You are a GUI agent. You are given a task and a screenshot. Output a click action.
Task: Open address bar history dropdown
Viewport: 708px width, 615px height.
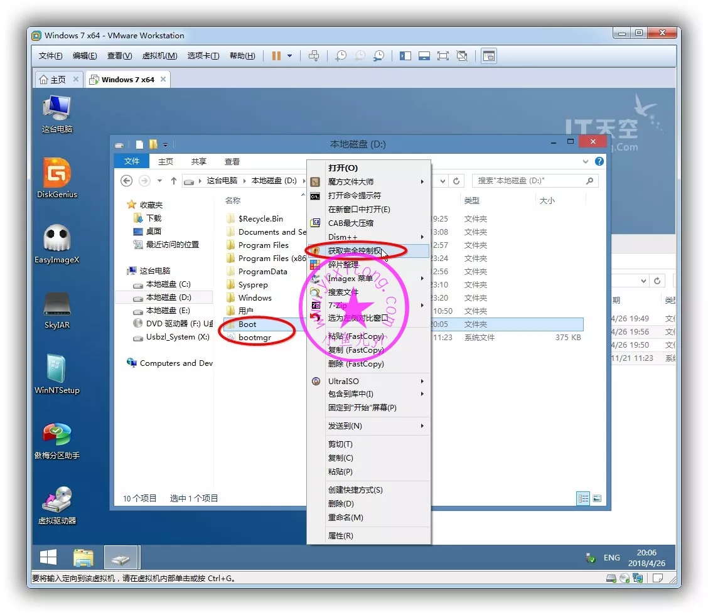click(x=442, y=181)
